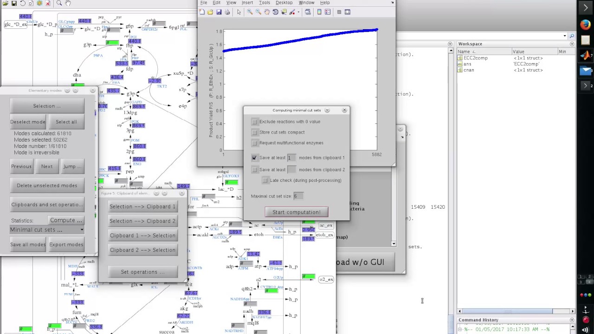Click the Insert Legend icon
The image size is (594, 334).
[328, 12]
